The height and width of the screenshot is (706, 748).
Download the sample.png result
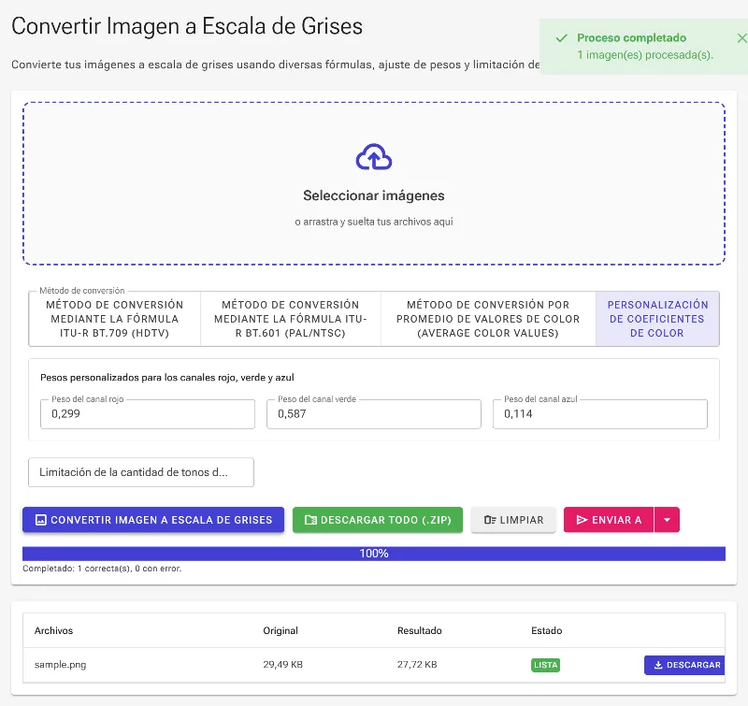pos(684,665)
